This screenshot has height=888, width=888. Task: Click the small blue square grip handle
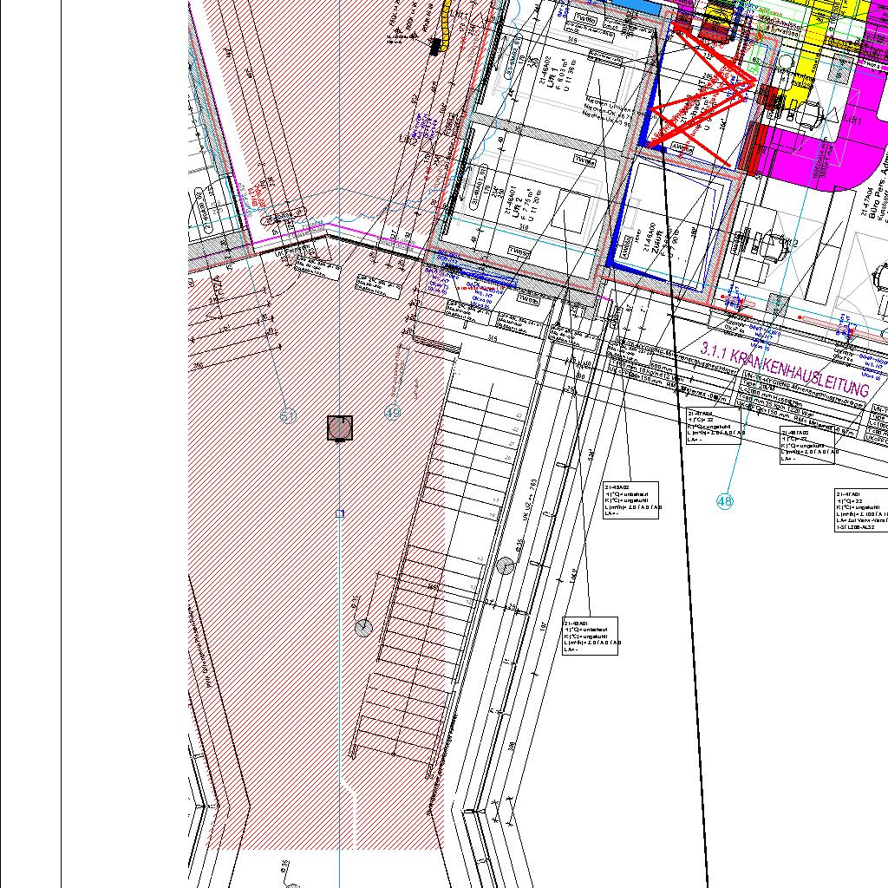(x=340, y=514)
